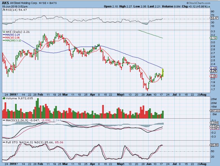The height and width of the screenshot is (166, 220).
Task: Click the small icon before RSI(14) label
Action: click(4, 10)
